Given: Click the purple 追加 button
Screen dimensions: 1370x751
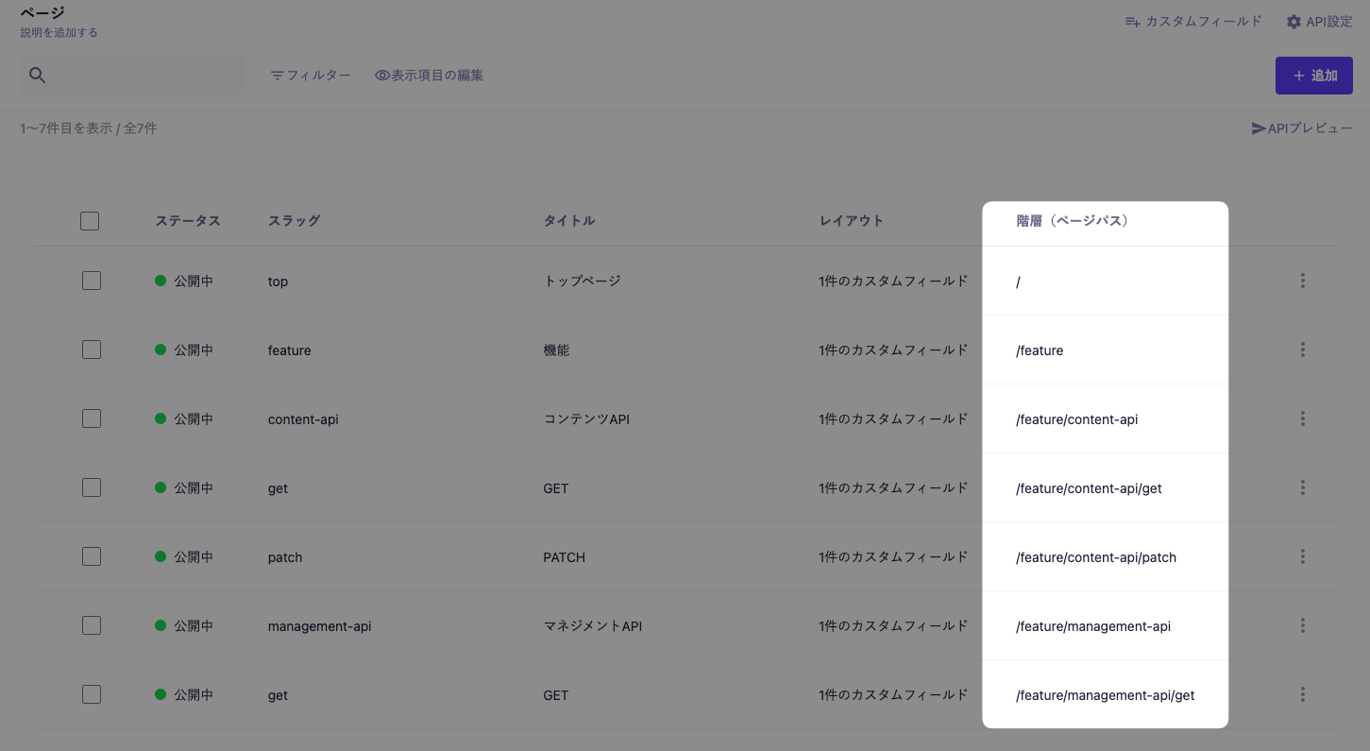Looking at the screenshot, I should [x=1313, y=75].
